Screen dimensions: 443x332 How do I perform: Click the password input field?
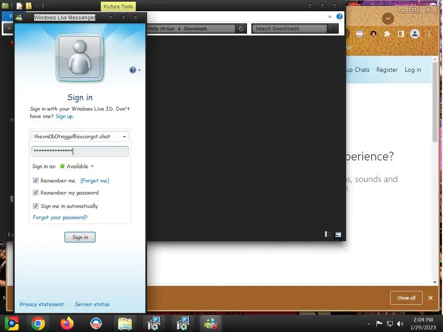[x=80, y=151]
